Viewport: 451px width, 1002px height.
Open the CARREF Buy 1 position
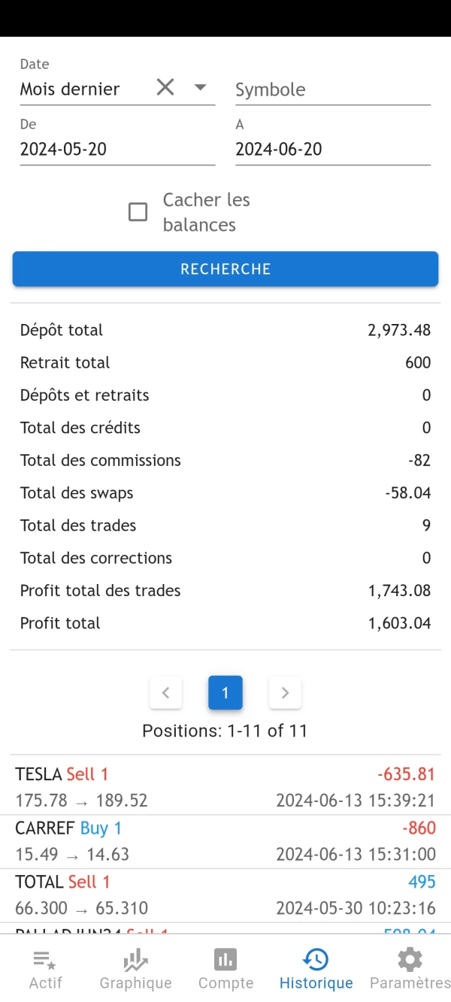point(225,841)
